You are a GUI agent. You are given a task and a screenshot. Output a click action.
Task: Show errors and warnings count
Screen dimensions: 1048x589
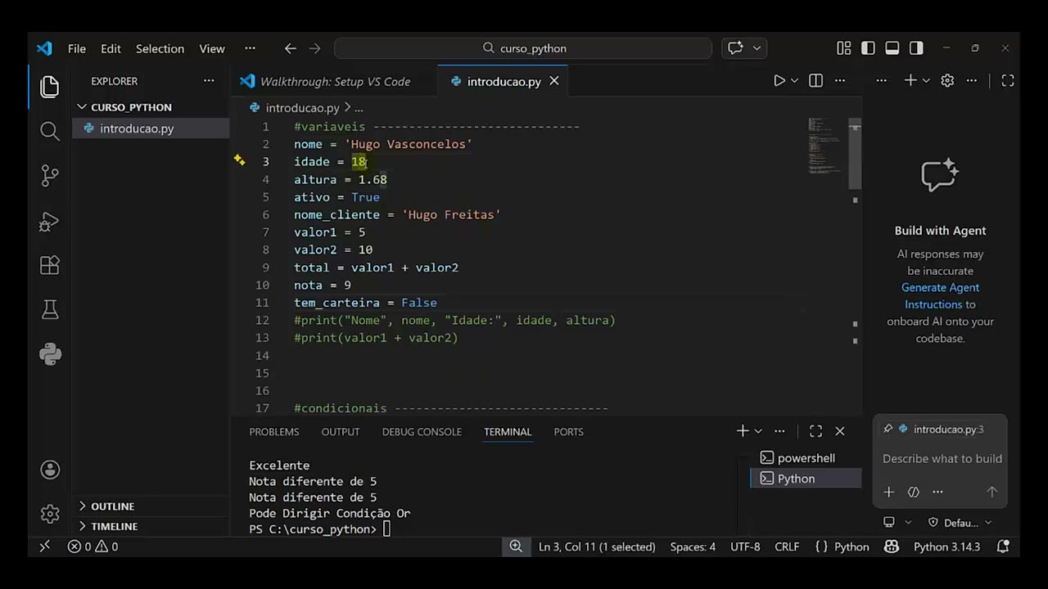[x=93, y=546]
